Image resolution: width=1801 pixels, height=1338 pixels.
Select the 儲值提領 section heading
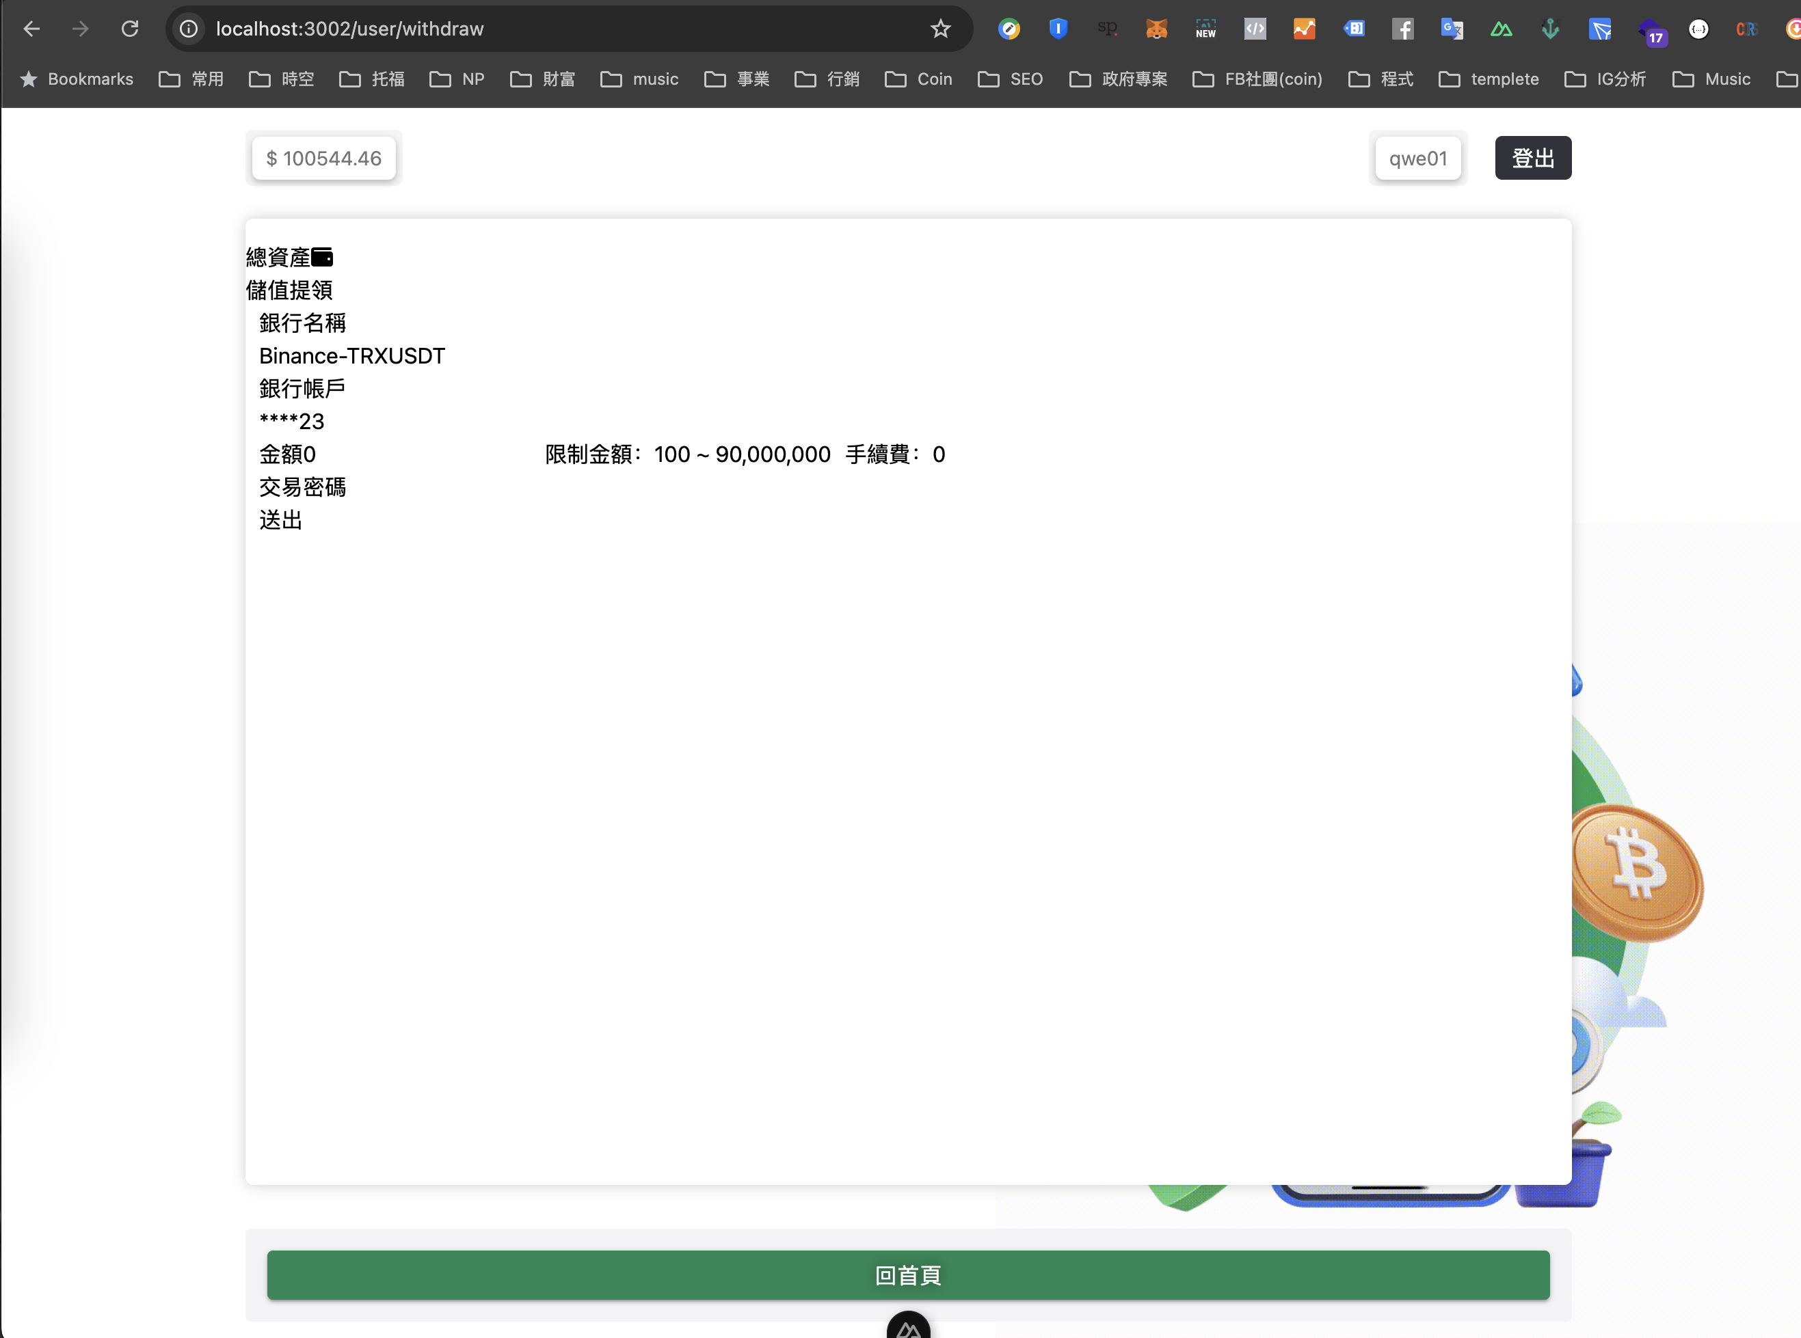tap(289, 290)
